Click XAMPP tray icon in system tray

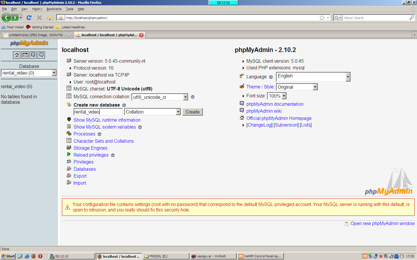(365, 256)
